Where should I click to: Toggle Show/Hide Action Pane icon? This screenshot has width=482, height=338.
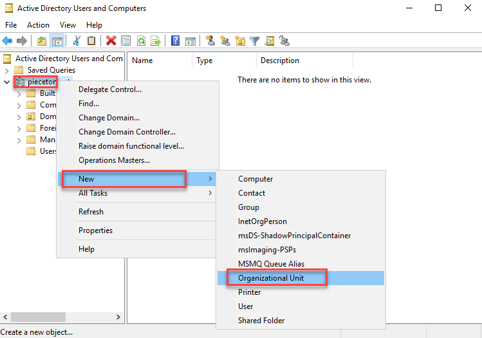[190, 41]
